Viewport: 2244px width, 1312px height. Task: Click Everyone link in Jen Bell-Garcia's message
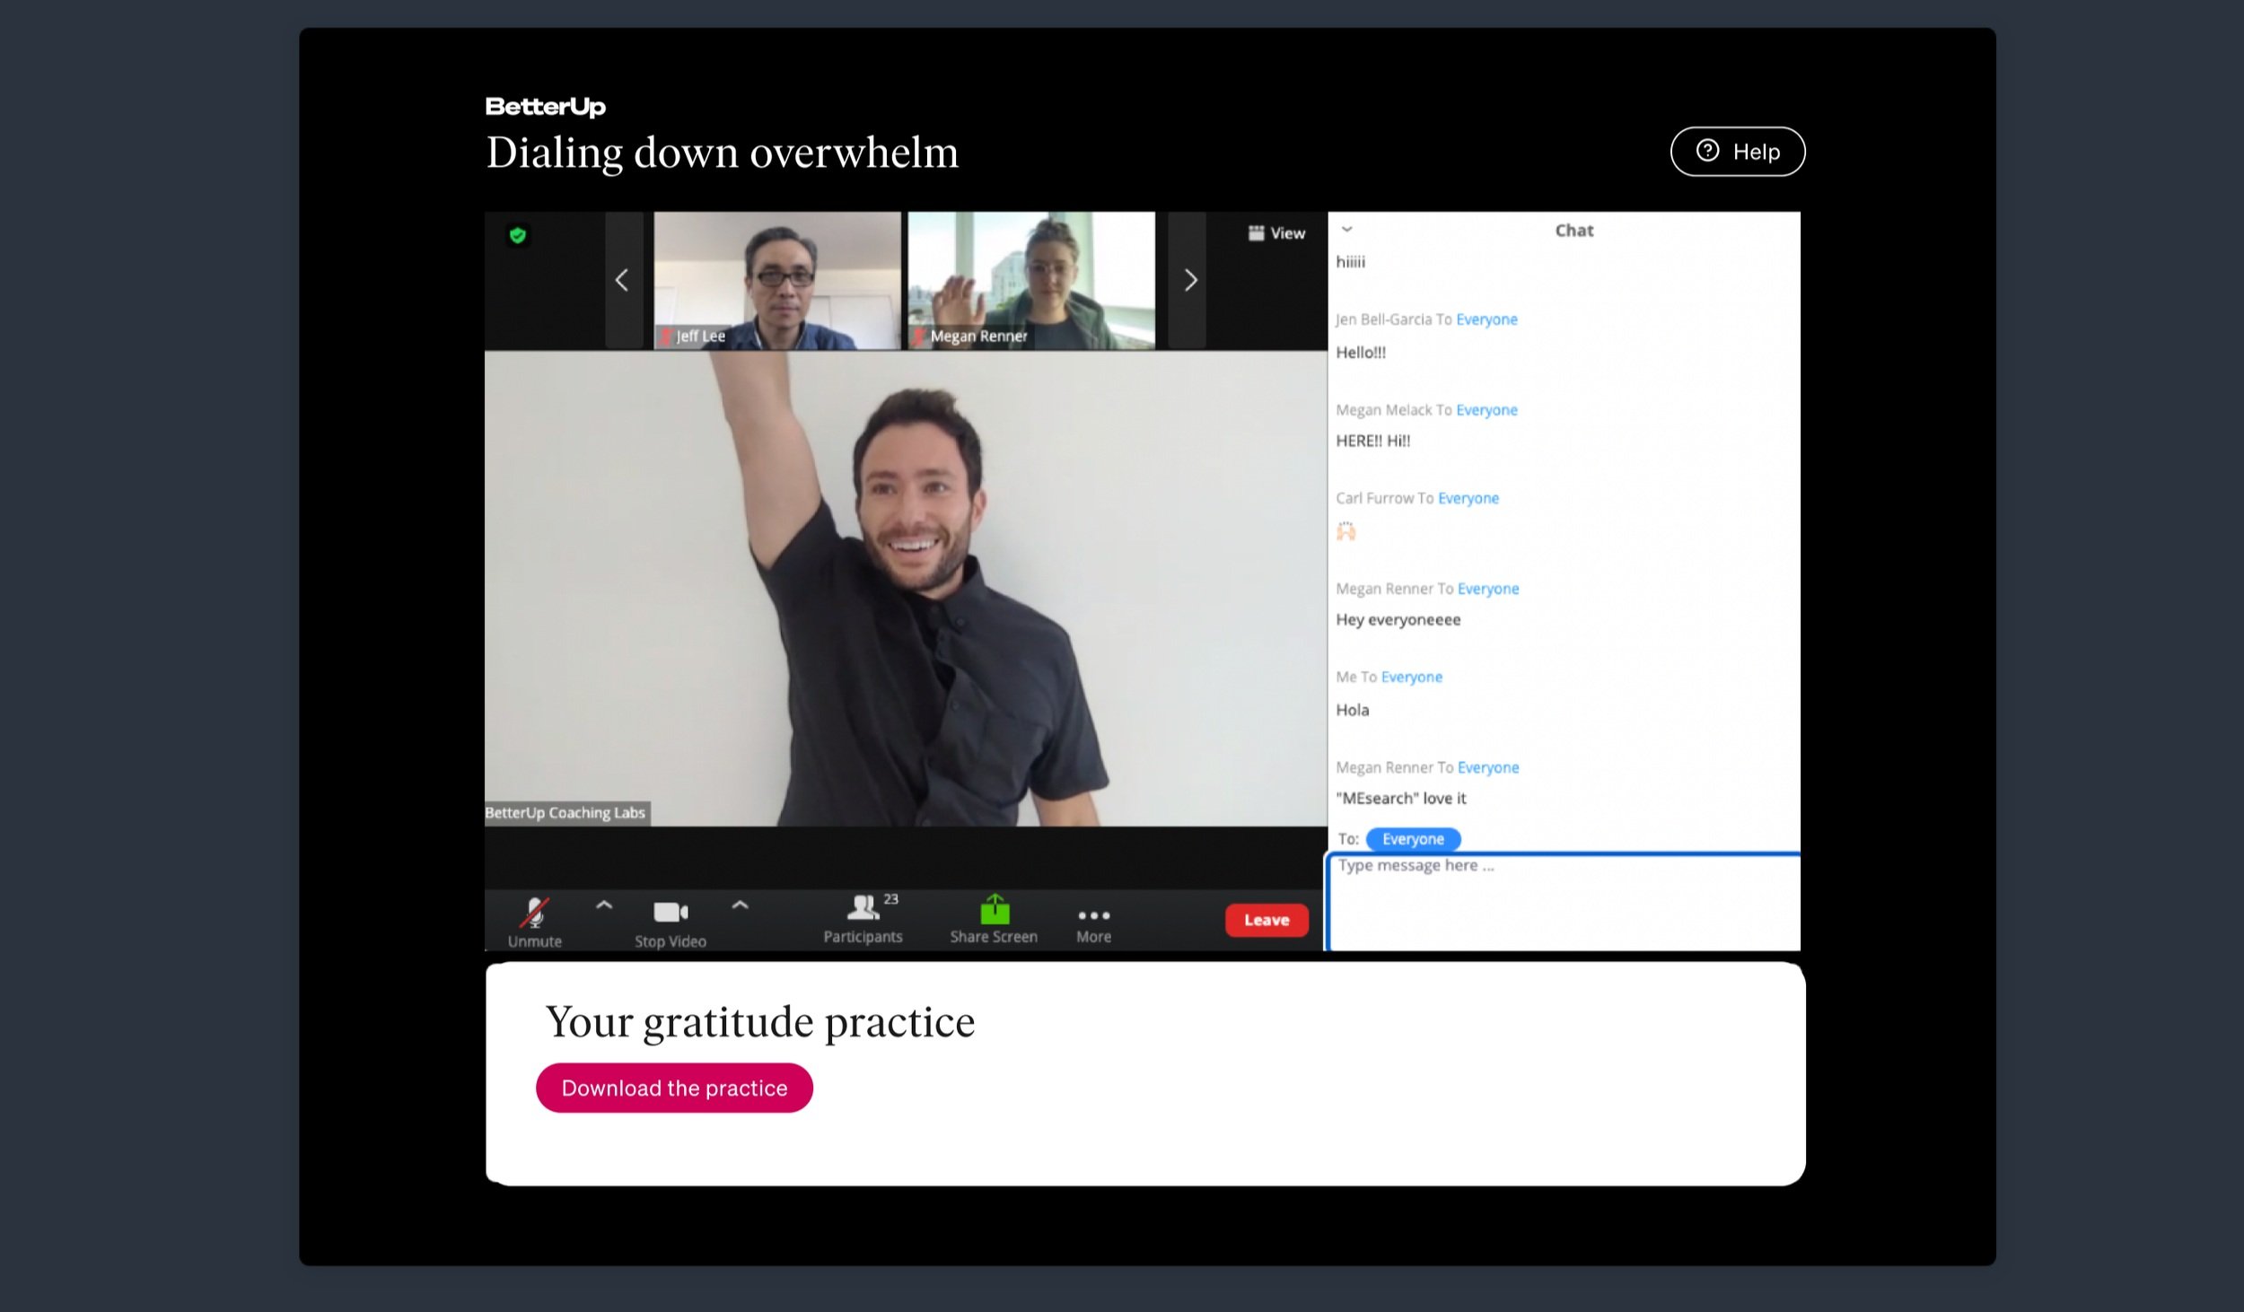[1486, 319]
